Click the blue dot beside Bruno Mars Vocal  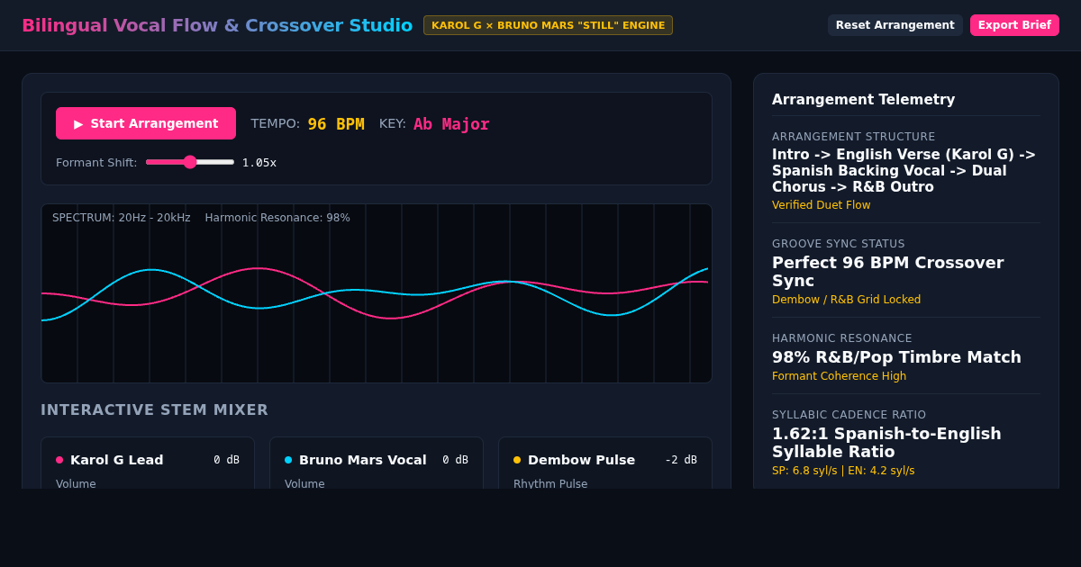coord(288,460)
